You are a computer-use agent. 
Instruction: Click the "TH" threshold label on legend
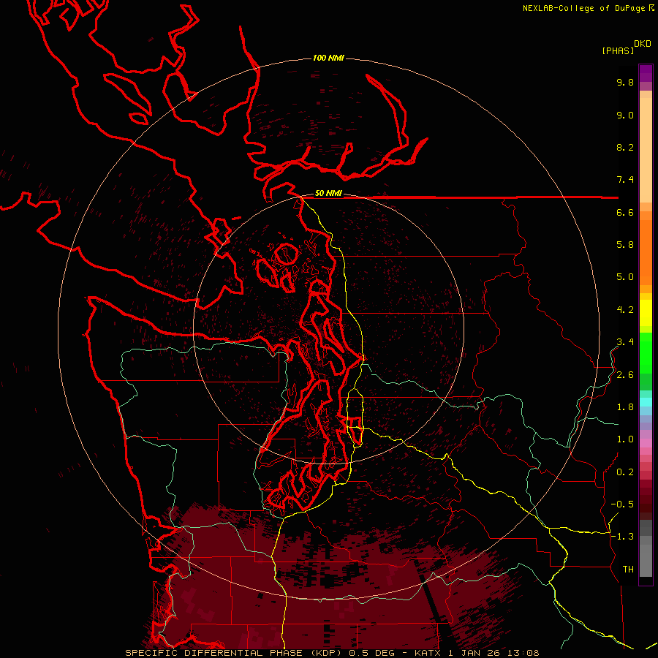(628, 570)
